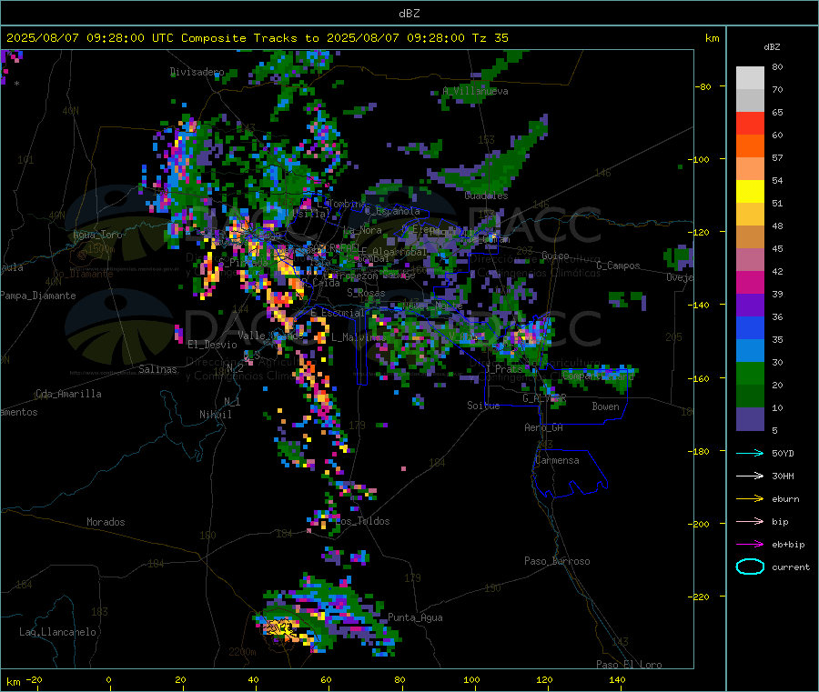Select the magenta 39 dBZ color swatch
The width and height of the screenshot is (819, 692).
tap(750, 282)
